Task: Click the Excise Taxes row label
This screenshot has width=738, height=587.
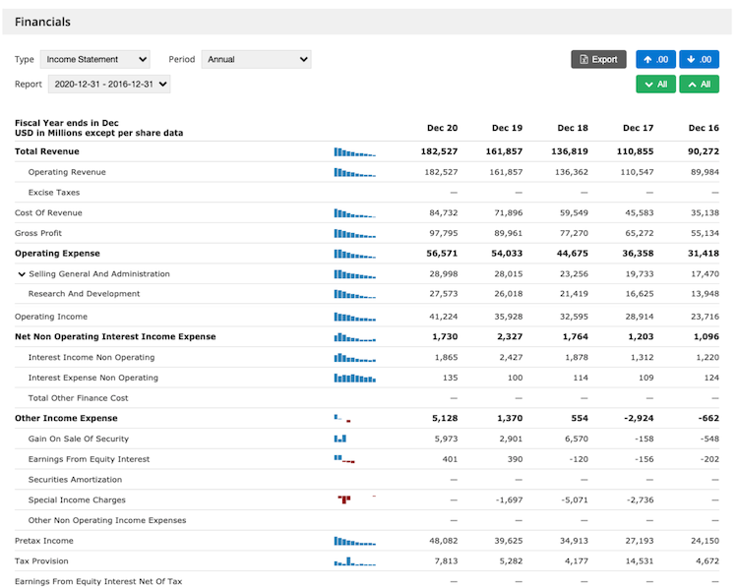Action: 54,193
